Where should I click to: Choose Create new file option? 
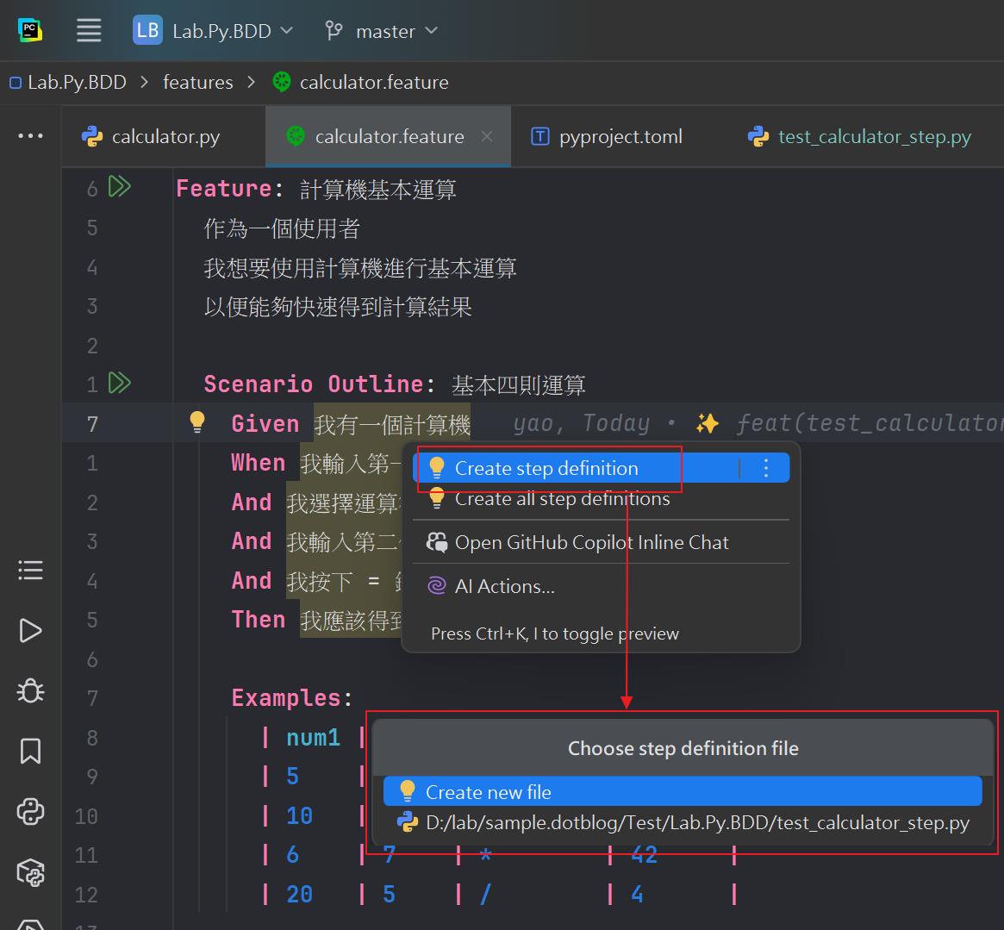(x=488, y=791)
